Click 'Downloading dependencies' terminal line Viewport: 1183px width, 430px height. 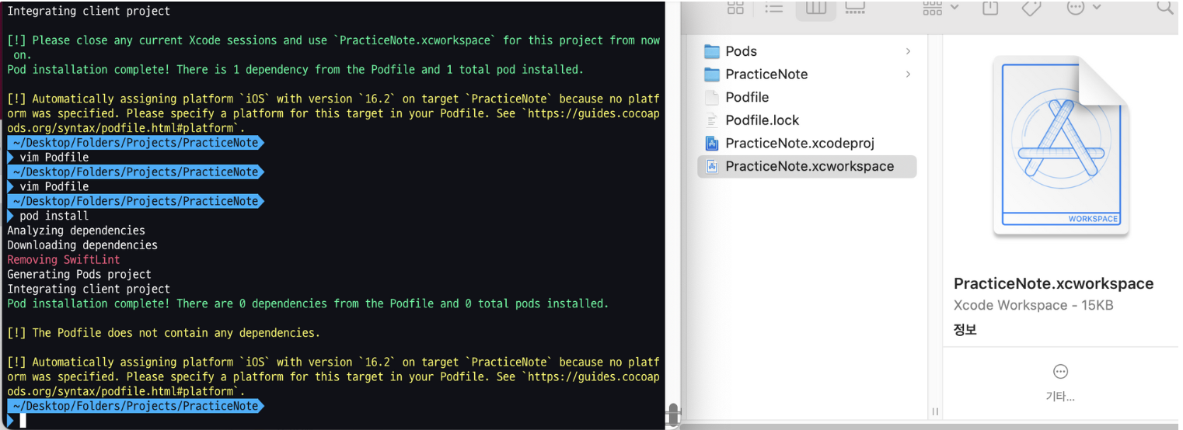[82, 245]
